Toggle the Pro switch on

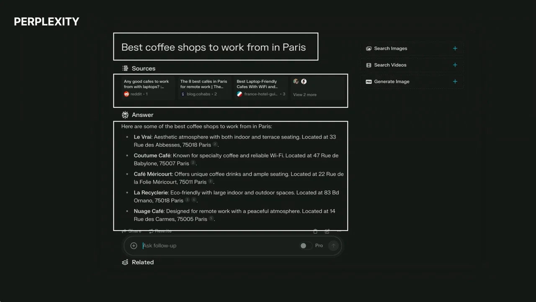click(306, 246)
